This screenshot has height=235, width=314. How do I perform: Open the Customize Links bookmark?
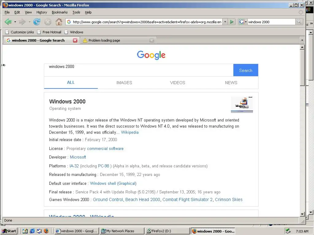tap(20, 32)
